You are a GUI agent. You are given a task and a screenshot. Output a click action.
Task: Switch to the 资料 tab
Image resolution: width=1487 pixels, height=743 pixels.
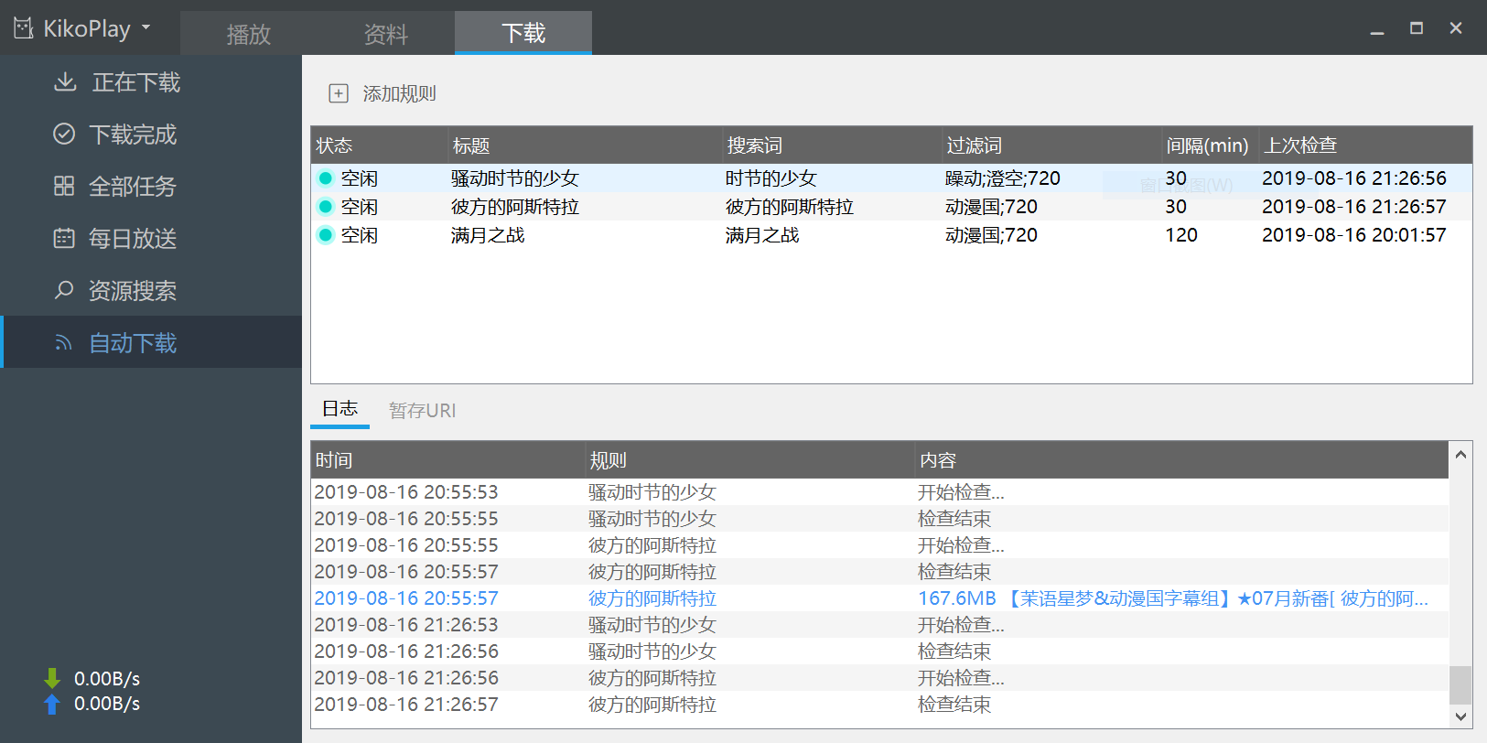pos(386,34)
